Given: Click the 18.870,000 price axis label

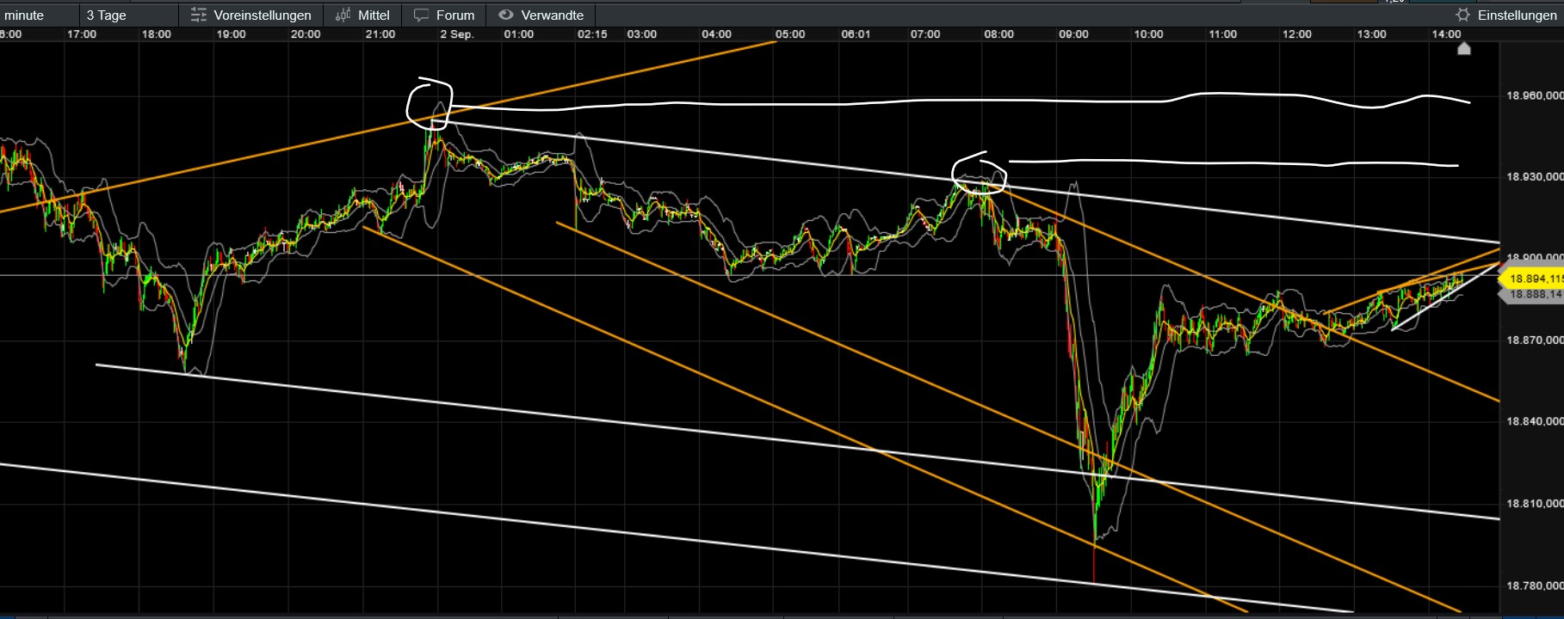Looking at the screenshot, I should pyautogui.click(x=1535, y=340).
